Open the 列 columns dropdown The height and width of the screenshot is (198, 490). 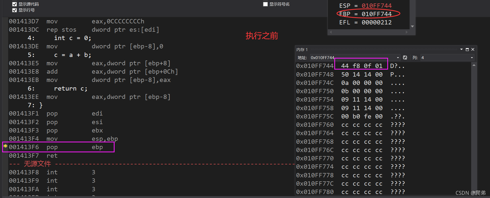pos(472,58)
